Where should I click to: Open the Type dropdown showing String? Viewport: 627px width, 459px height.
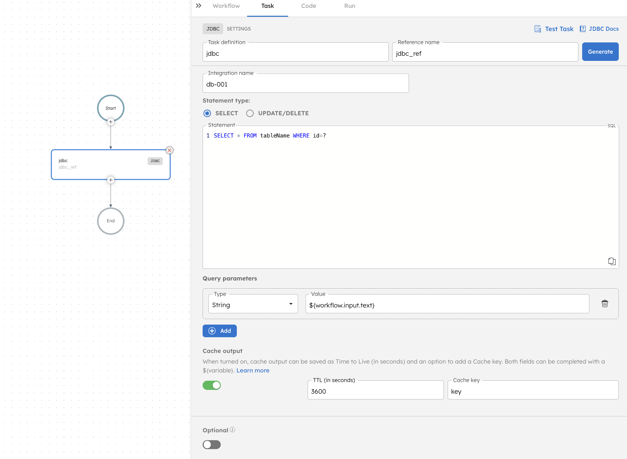tap(253, 304)
